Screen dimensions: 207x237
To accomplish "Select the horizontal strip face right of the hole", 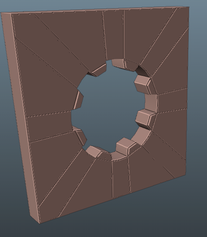I will (172, 100).
